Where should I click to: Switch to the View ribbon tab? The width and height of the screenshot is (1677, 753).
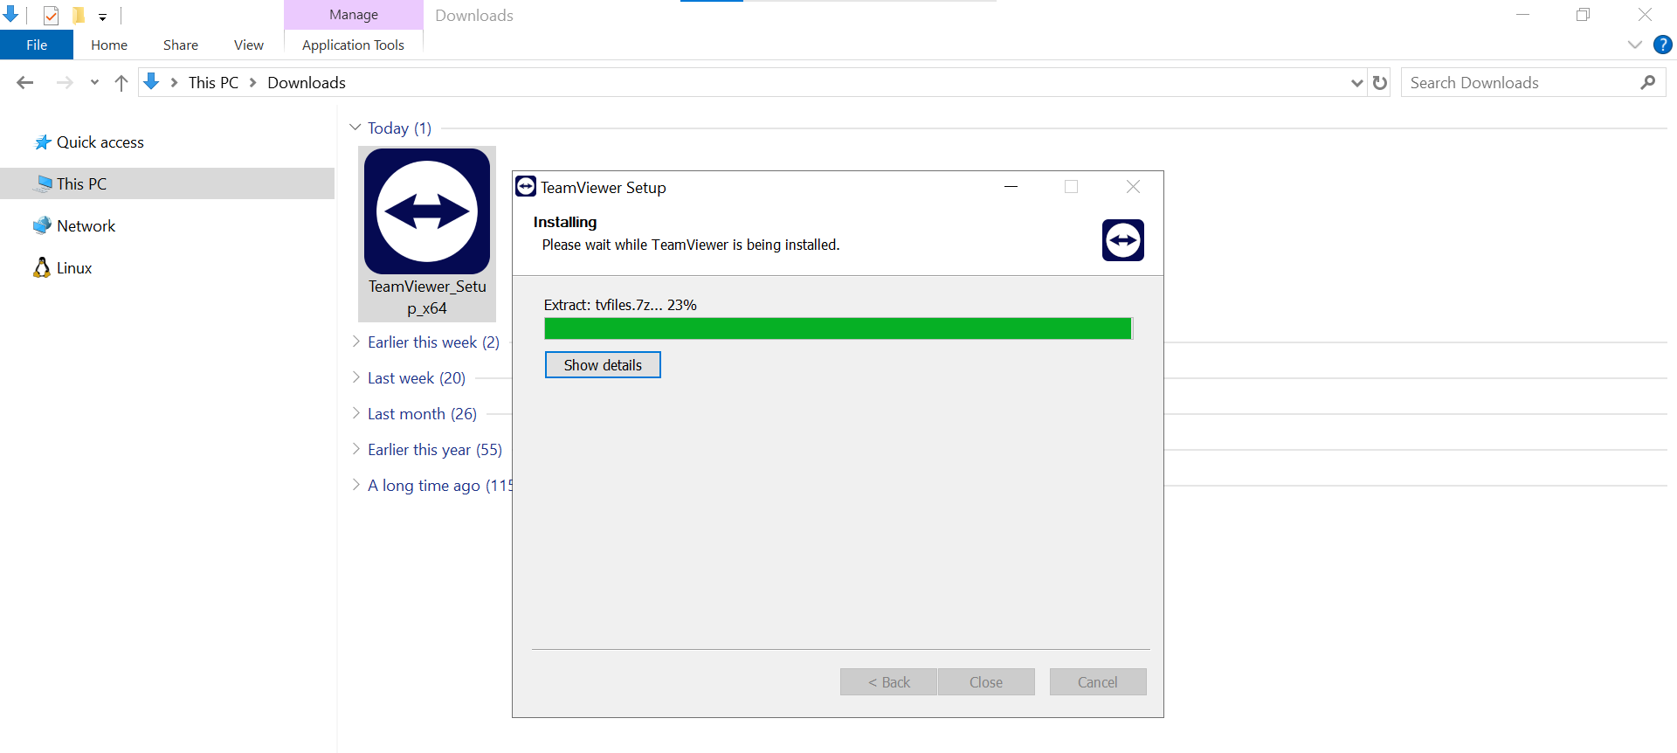(x=248, y=45)
